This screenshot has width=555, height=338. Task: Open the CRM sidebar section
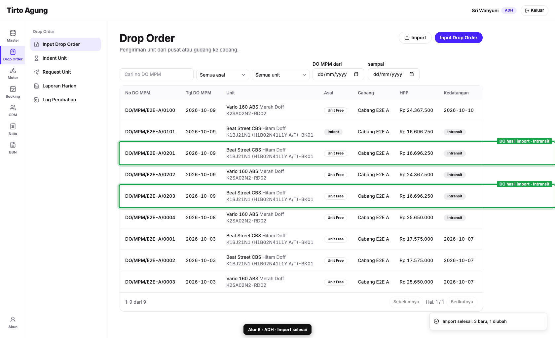pyautogui.click(x=13, y=111)
